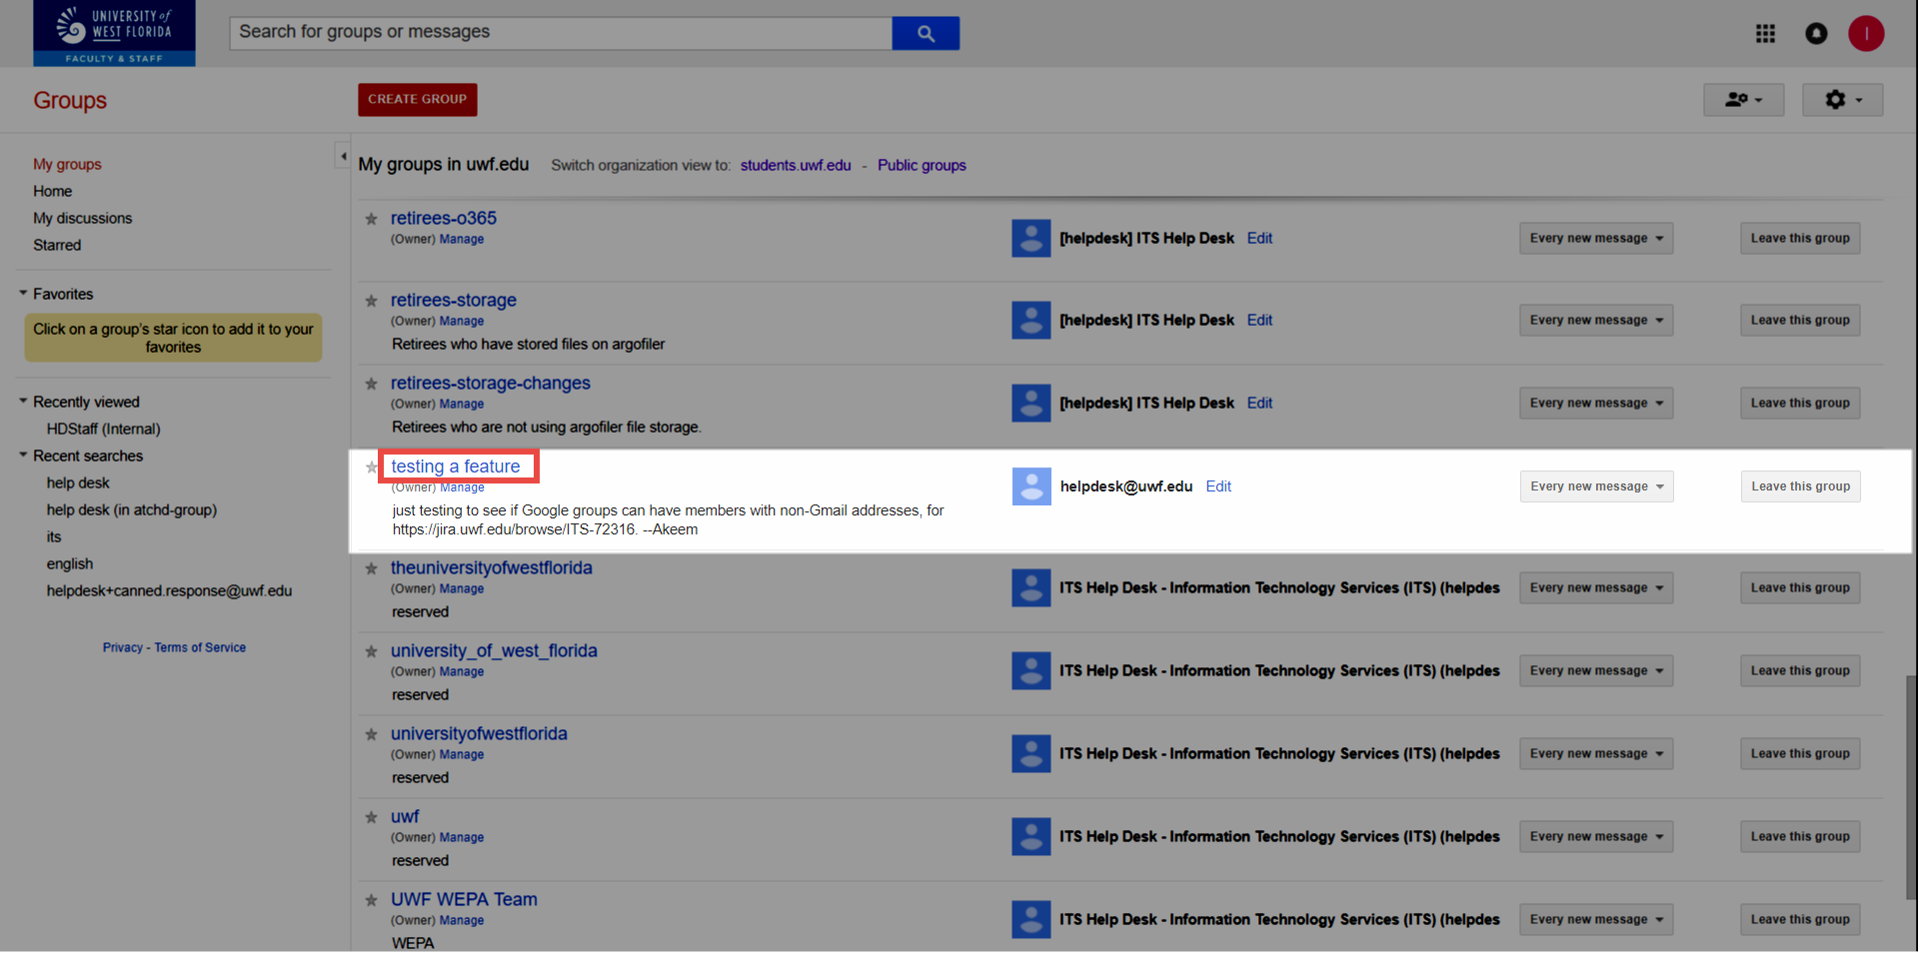Open the Privacy link
1918x953 pixels.
pyautogui.click(x=123, y=647)
